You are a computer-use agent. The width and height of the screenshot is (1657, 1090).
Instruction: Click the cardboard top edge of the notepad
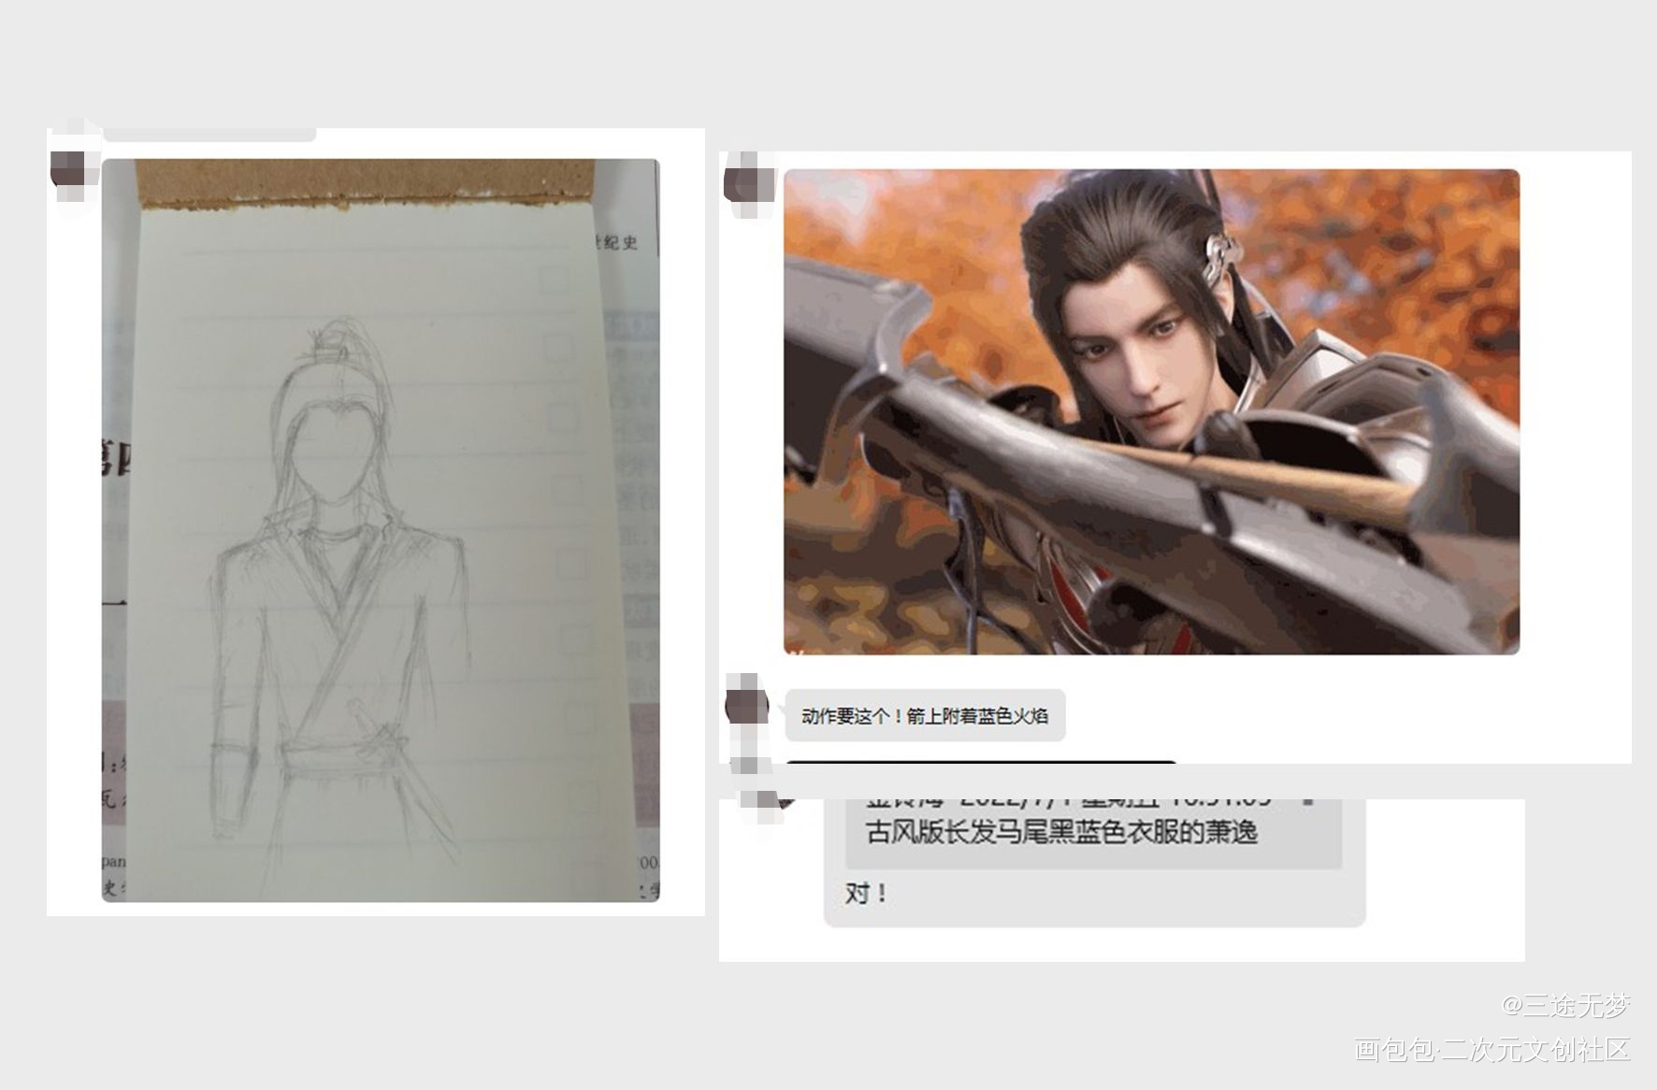tap(365, 181)
